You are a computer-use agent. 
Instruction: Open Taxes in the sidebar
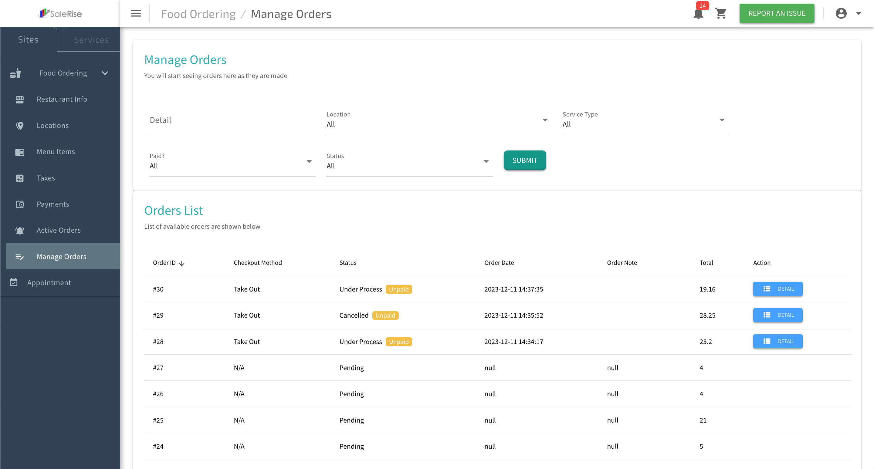click(x=63, y=178)
